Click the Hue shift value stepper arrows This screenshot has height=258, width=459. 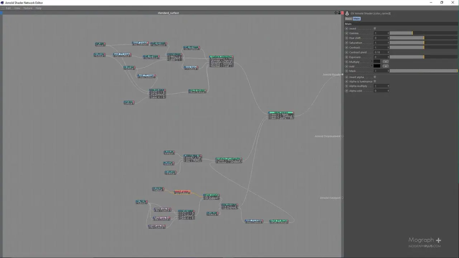tap(388, 38)
